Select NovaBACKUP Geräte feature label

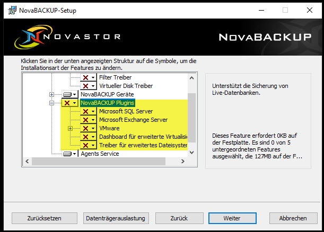point(107,94)
